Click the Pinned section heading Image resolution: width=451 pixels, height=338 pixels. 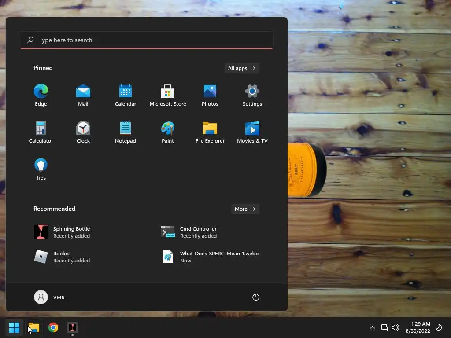43,68
